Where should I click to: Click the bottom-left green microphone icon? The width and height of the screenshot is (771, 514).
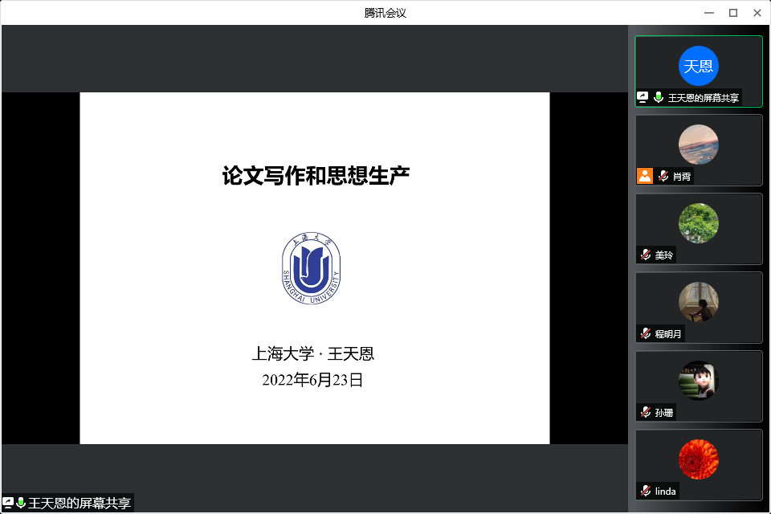tap(21, 503)
